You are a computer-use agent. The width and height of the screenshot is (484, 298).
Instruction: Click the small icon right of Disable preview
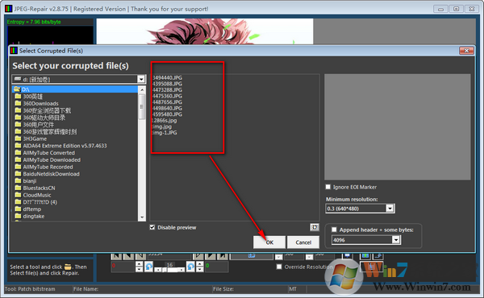point(315,227)
